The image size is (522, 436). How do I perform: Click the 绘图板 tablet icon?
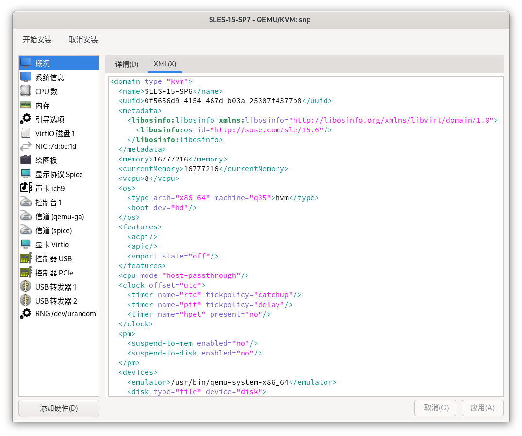26,160
